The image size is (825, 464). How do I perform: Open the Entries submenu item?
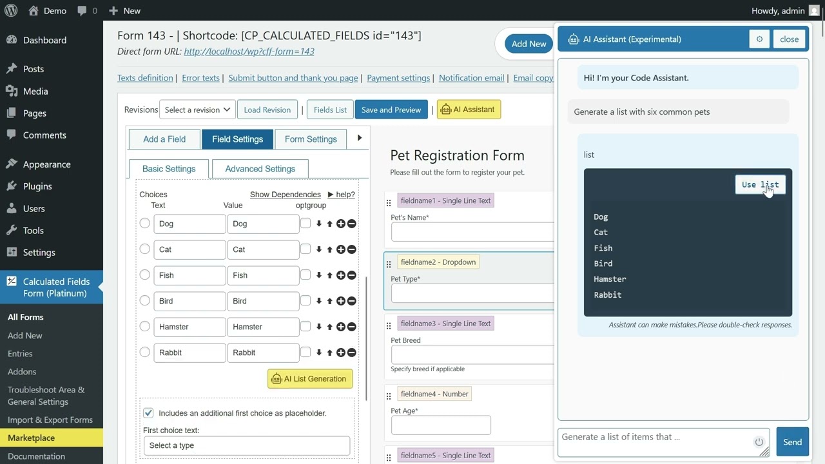tap(20, 353)
